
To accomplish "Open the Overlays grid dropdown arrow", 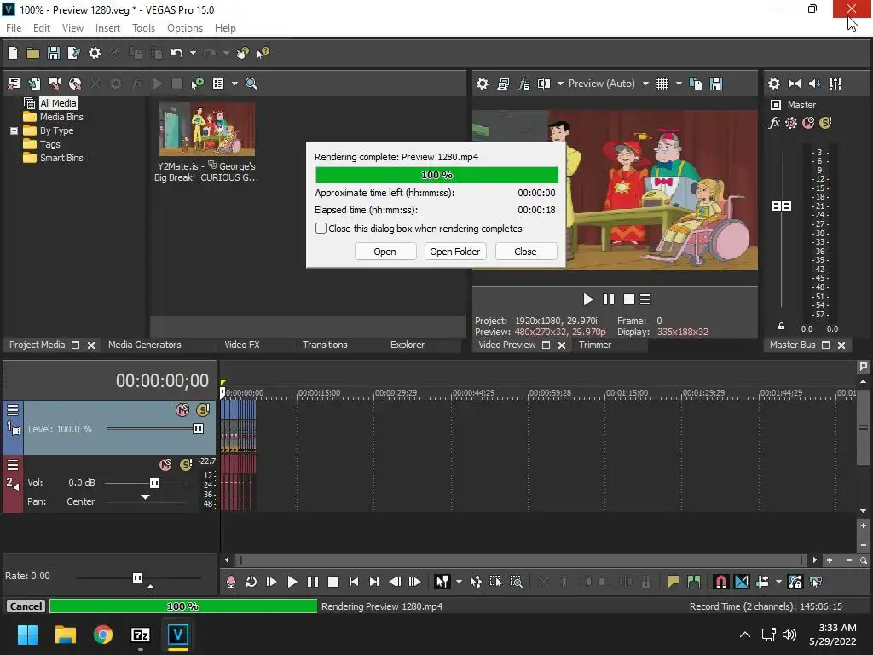I will click(679, 84).
